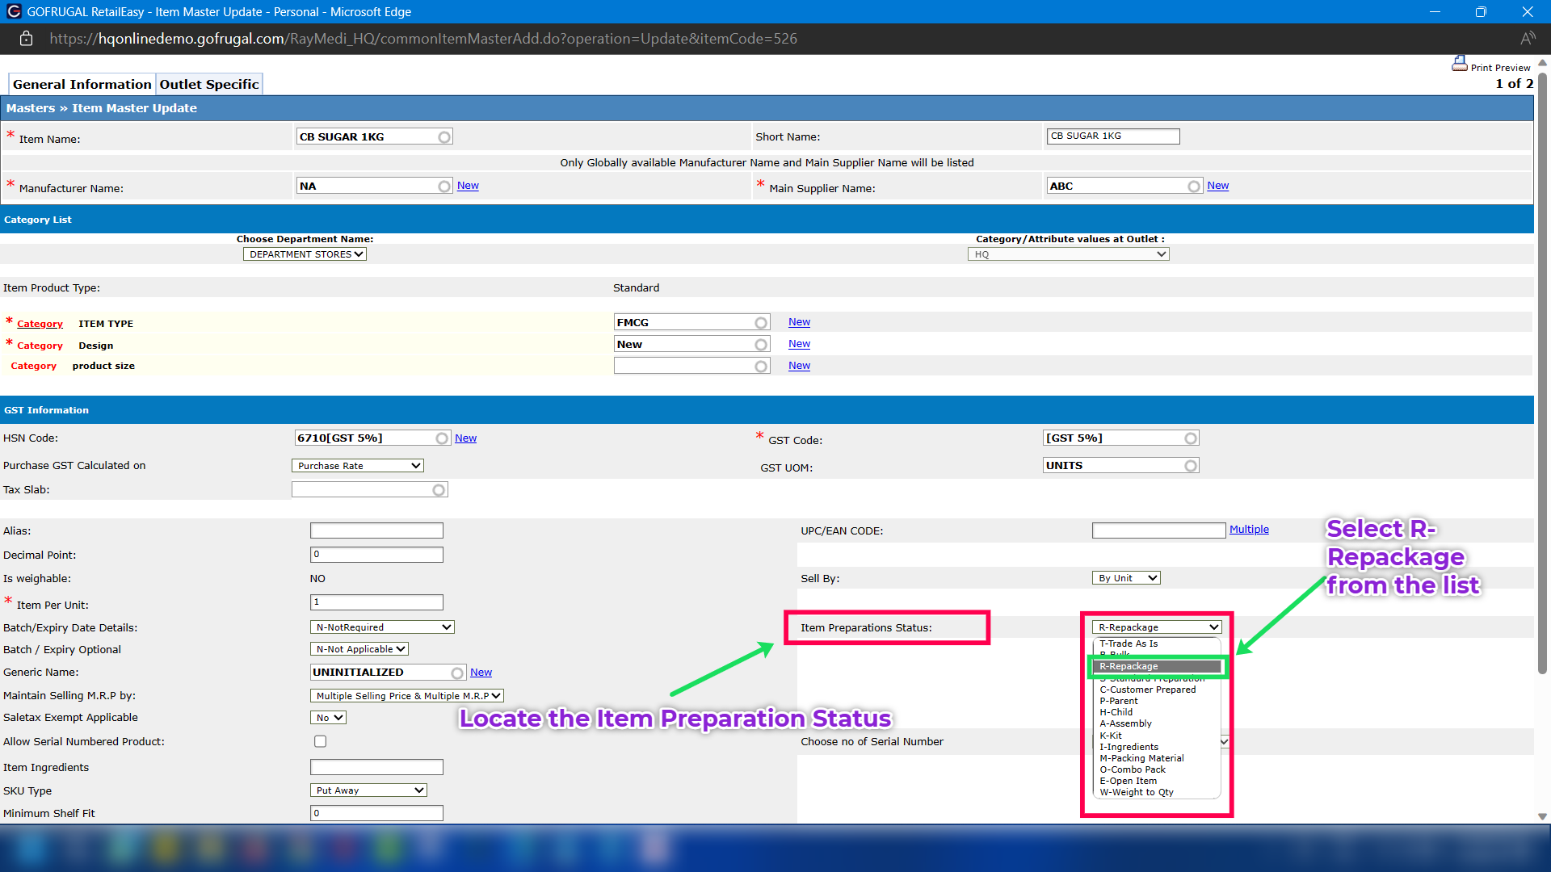
Task: Click New link next to HSN Code
Action: [465, 438]
